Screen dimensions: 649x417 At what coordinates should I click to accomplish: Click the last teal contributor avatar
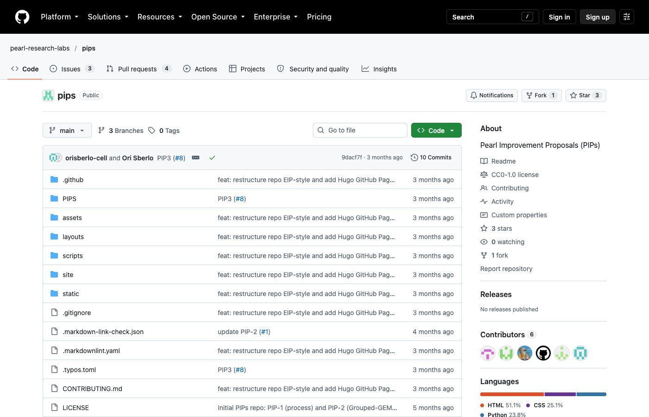pyautogui.click(x=580, y=353)
